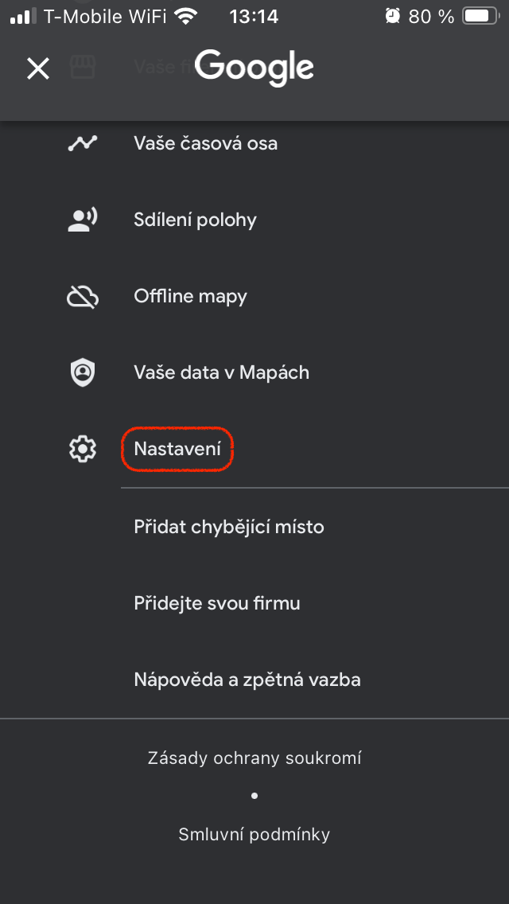Tap the crossed-out cloud offline icon
The image size is (509, 904).
click(x=82, y=297)
